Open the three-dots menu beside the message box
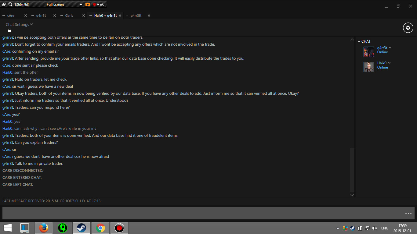The height and width of the screenshot is (234, 417). (x=408, y=213)
